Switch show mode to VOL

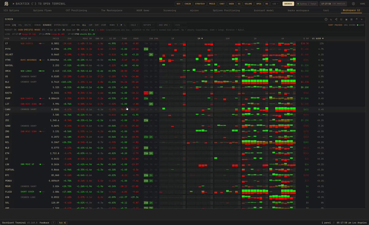point(20,25)
